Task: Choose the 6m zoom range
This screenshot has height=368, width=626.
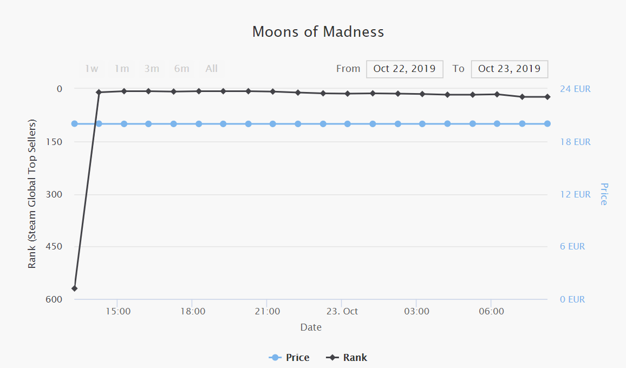Action: click(x=182, y=69)
